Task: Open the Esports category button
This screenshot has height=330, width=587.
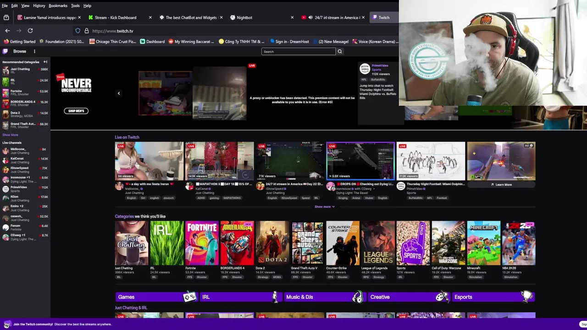Action: [x=493, y=297]
